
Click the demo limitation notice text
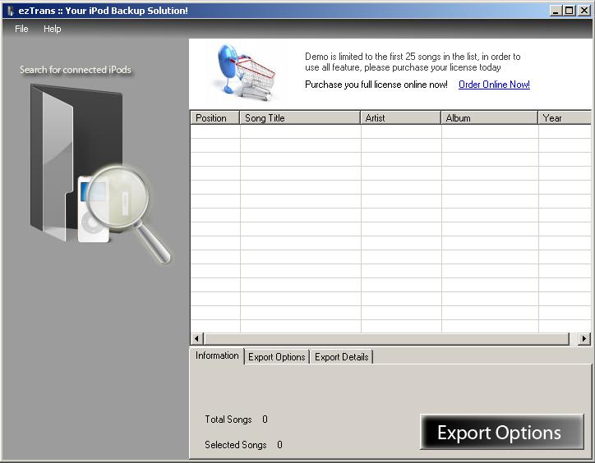pos(413,62)
